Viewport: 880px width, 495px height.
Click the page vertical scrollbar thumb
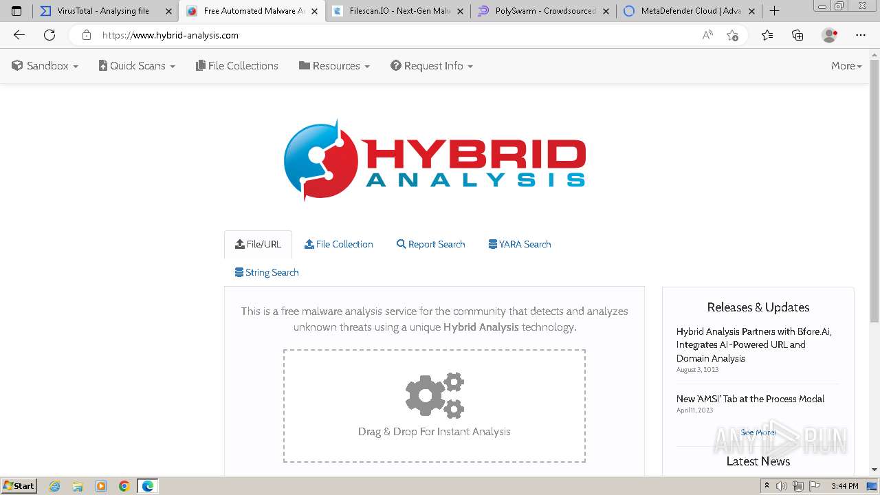point(874,191)
